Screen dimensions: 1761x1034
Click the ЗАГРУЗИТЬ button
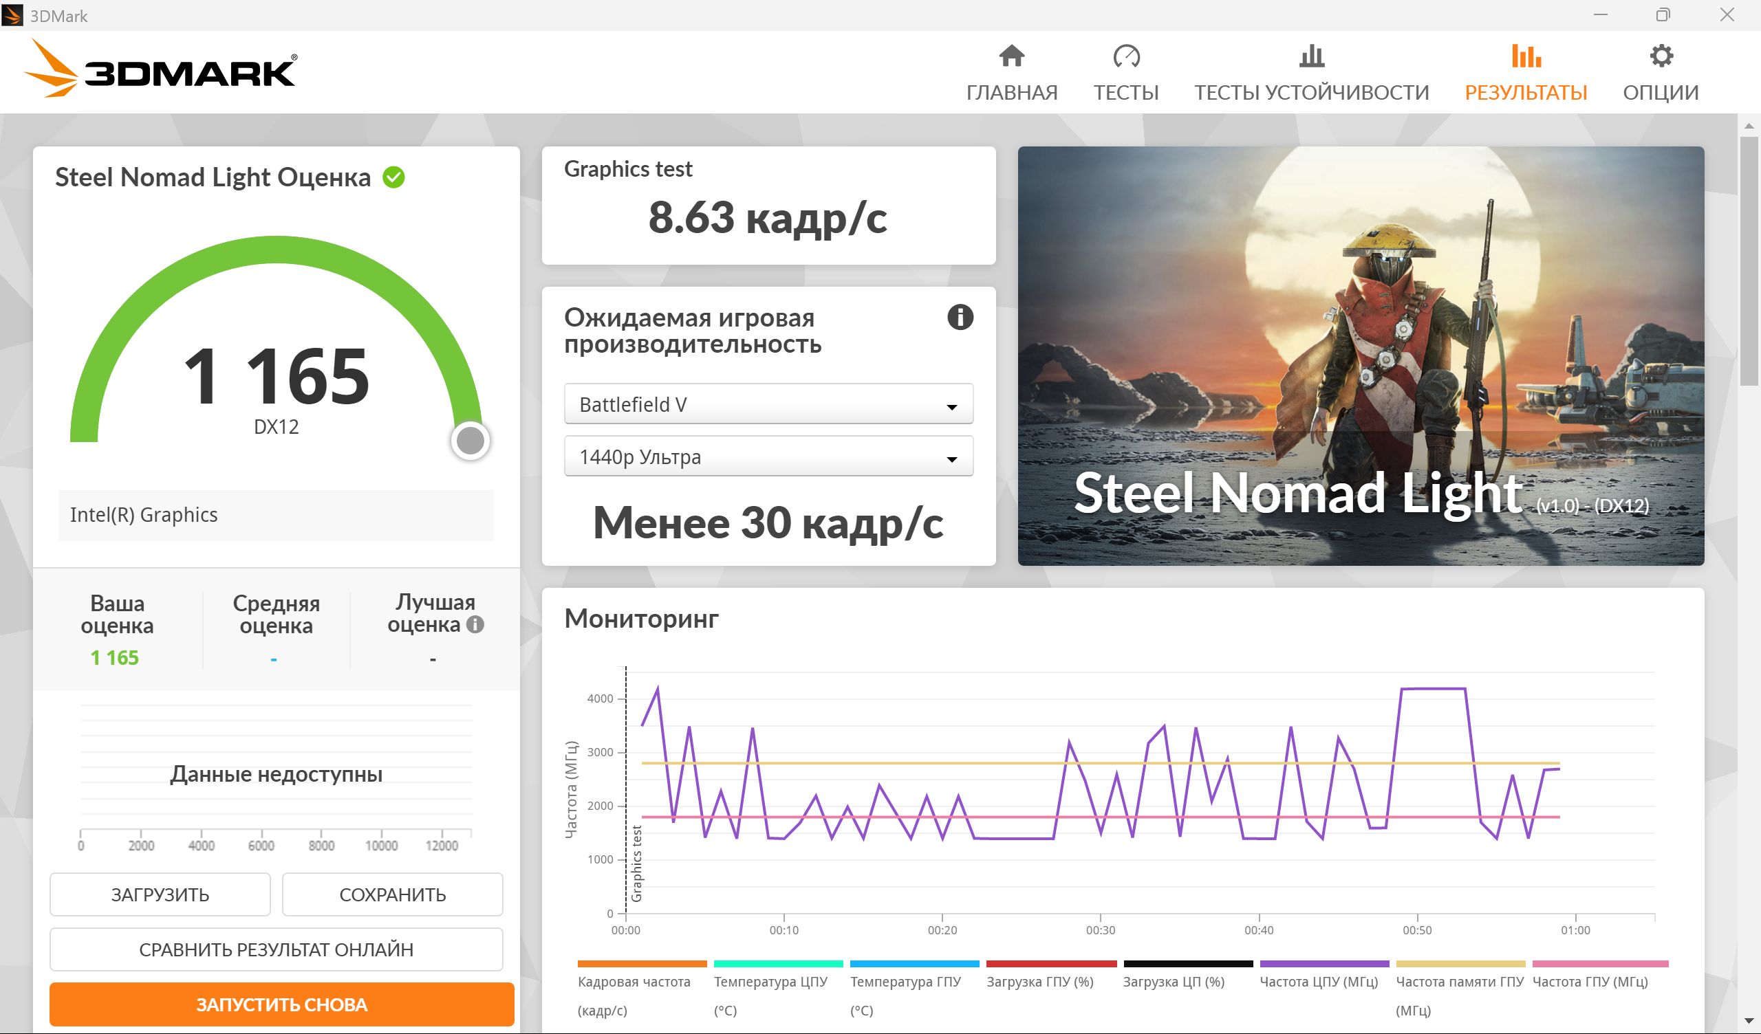[160, 894]
